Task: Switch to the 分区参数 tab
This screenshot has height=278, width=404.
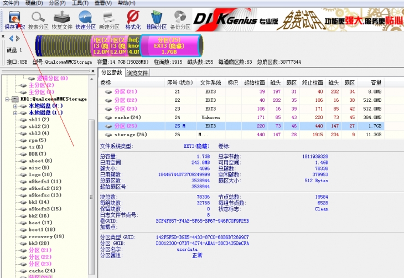Action: pos(112,73)
